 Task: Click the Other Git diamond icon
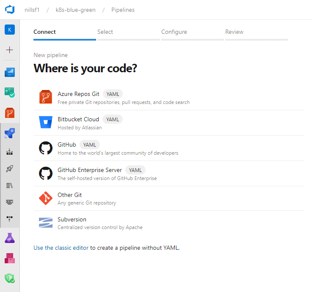coord(46,198)
